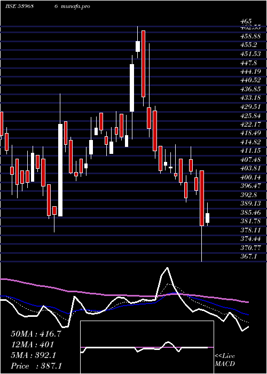The image size is (267, 374).
Task: Click the 414.82 price level label
Action: pyautogui.click(x=250, y=142)
